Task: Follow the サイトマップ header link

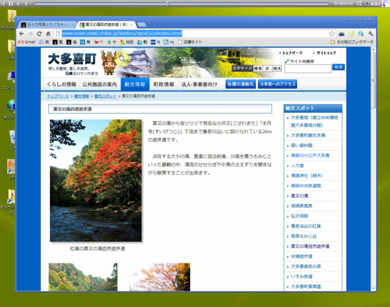Action: tap(326, 53)
